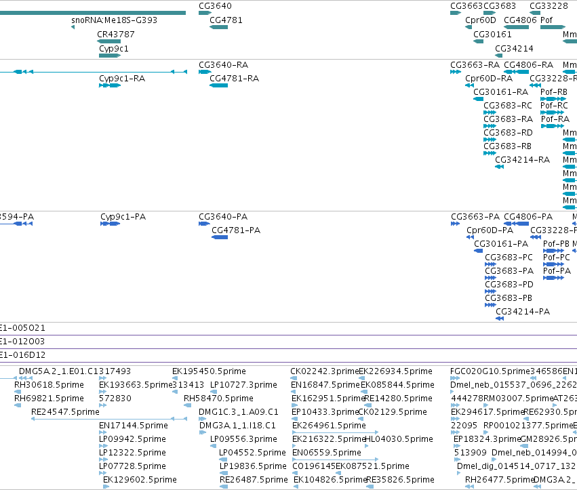Click the CG33228 gene label

549,6
